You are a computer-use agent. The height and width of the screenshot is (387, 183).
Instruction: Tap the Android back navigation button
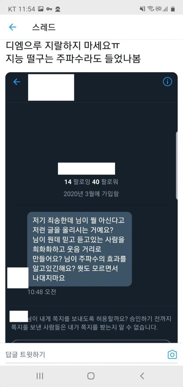pyautogui.click(x=142, y=376)
